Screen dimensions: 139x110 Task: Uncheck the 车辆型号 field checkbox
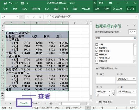(x=97, y=48)
